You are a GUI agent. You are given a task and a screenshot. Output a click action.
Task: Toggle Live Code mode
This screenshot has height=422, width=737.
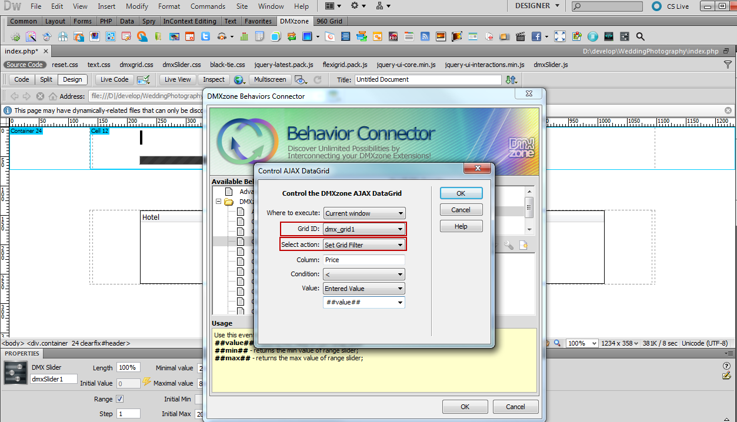pos(114,79)
